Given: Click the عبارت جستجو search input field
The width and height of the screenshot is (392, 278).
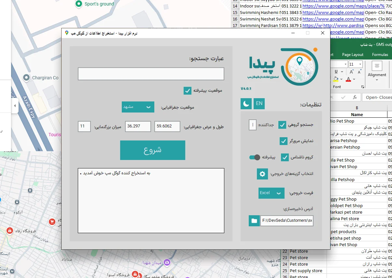Looking at the screenshot, I should tap(151, 74).
